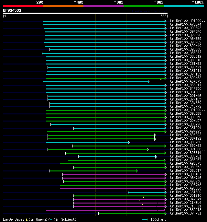Click the purple ~60% identity color segment
The image size is (207, 222).
(103, 6)
